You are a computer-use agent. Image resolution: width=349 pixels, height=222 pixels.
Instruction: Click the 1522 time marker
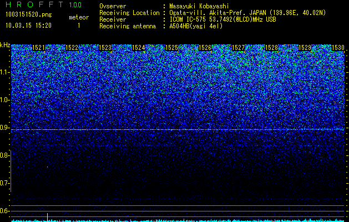click(72, 48)
